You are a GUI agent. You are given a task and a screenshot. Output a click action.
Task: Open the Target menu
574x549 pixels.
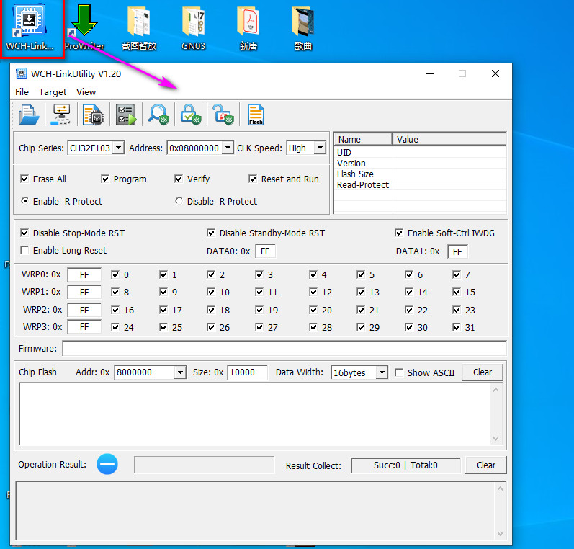click(53, 91)
